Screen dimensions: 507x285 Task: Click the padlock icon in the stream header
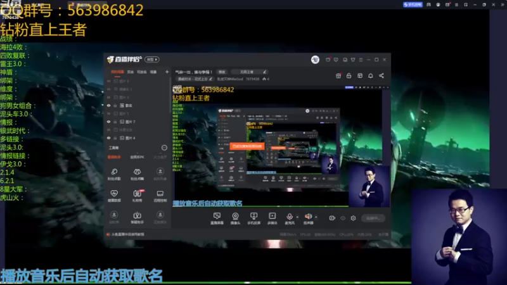pyautogui.click(x=349, y=75)
